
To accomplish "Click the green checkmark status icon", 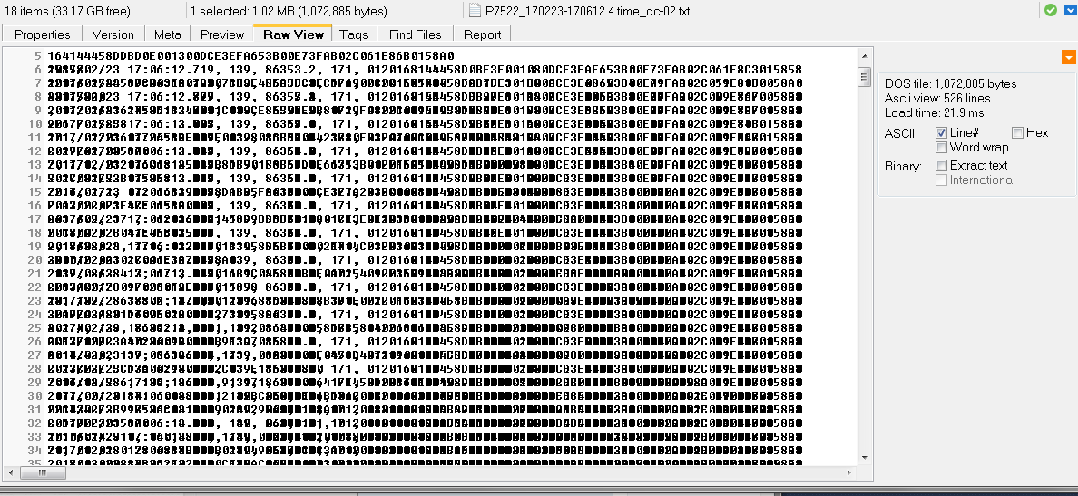I will click(1051, 11).
